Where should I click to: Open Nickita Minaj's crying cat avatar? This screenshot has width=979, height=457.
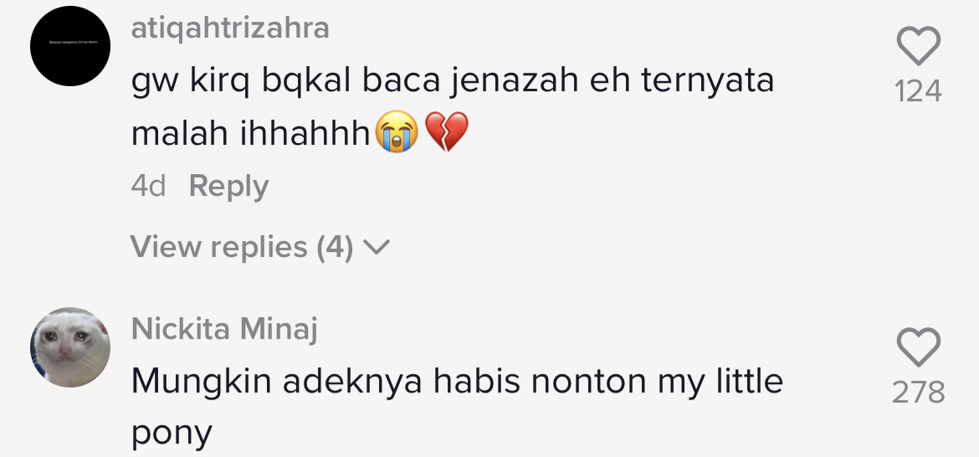pyautogui.click(x=70, y=347)
